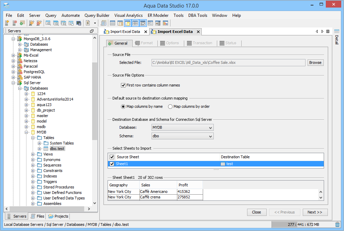
Task: Open the Database MYDB dropdown
Action: [x=182, y=128]
